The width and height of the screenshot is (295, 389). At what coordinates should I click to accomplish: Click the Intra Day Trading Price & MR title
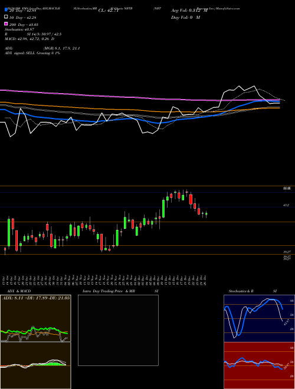click(109, 291)
